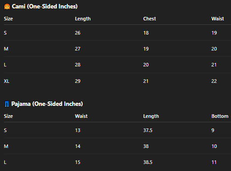
Task: Click the Pajama table Waist column header
Action: 81,116
